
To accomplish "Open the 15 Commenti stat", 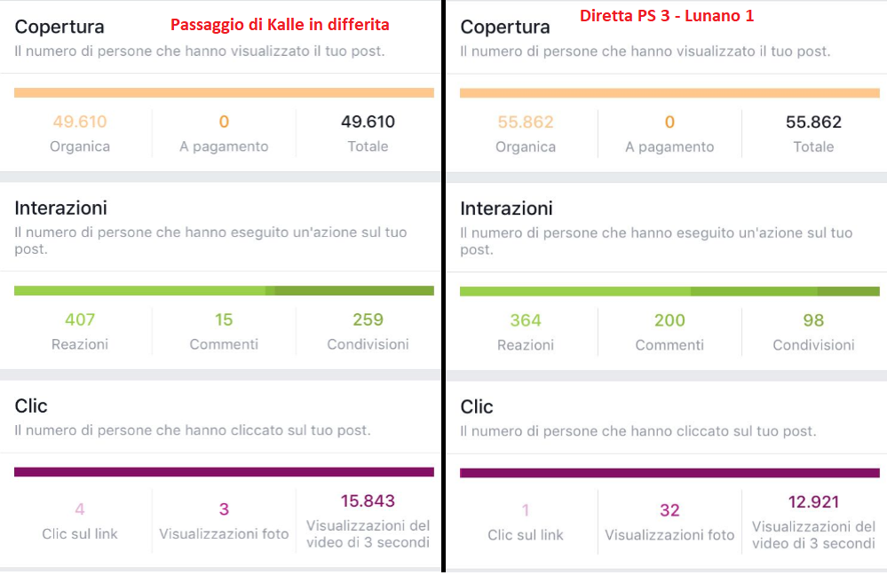I will click(224, 319).
